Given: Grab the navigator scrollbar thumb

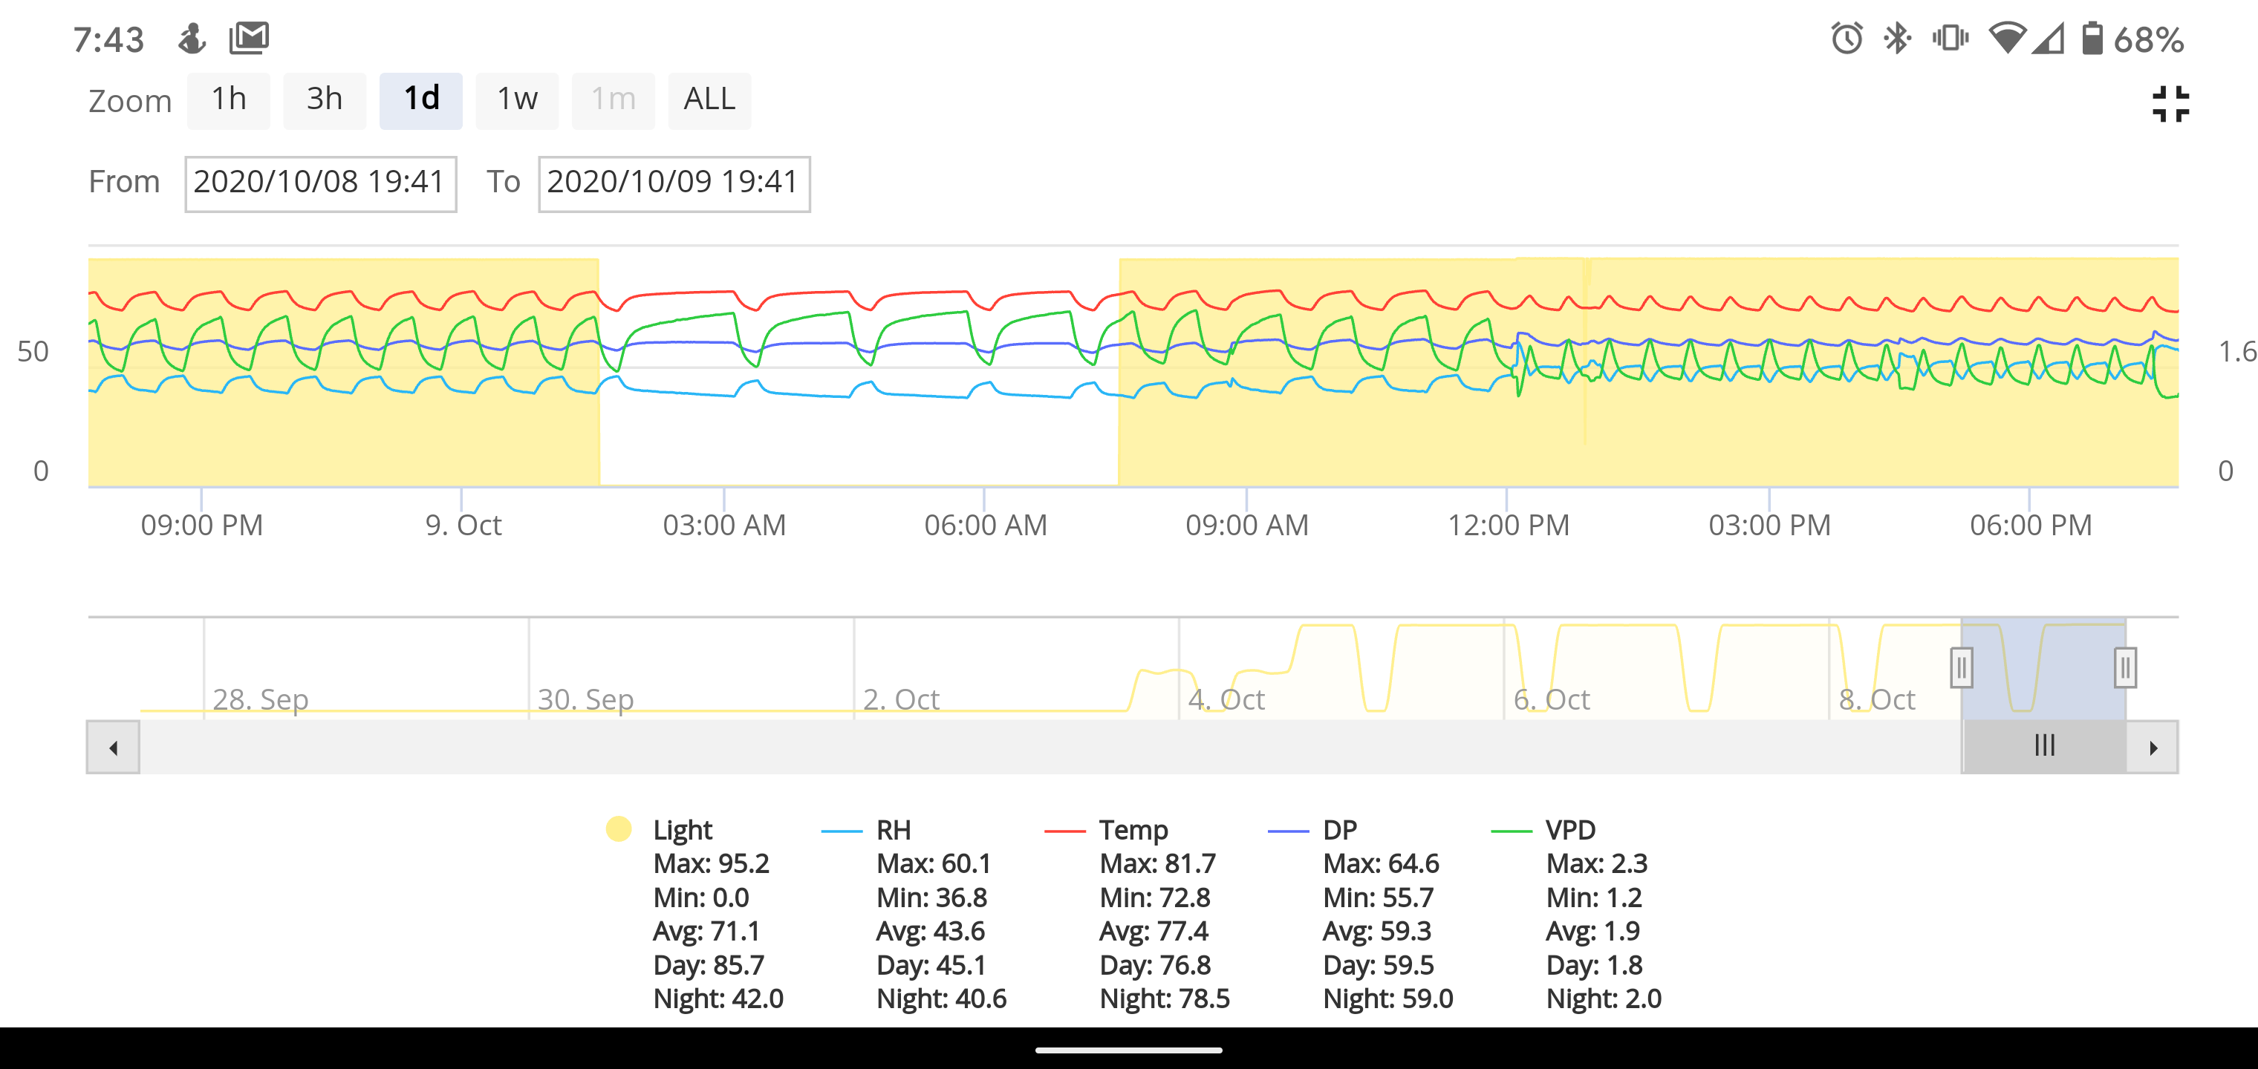Looking at the screenshot, I should click(x=2044, y=748).
